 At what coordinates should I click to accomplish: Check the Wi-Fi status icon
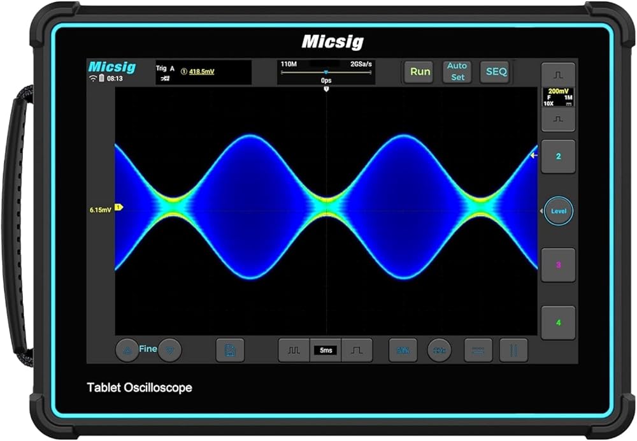pyautogui.click(x=93, y=78)
